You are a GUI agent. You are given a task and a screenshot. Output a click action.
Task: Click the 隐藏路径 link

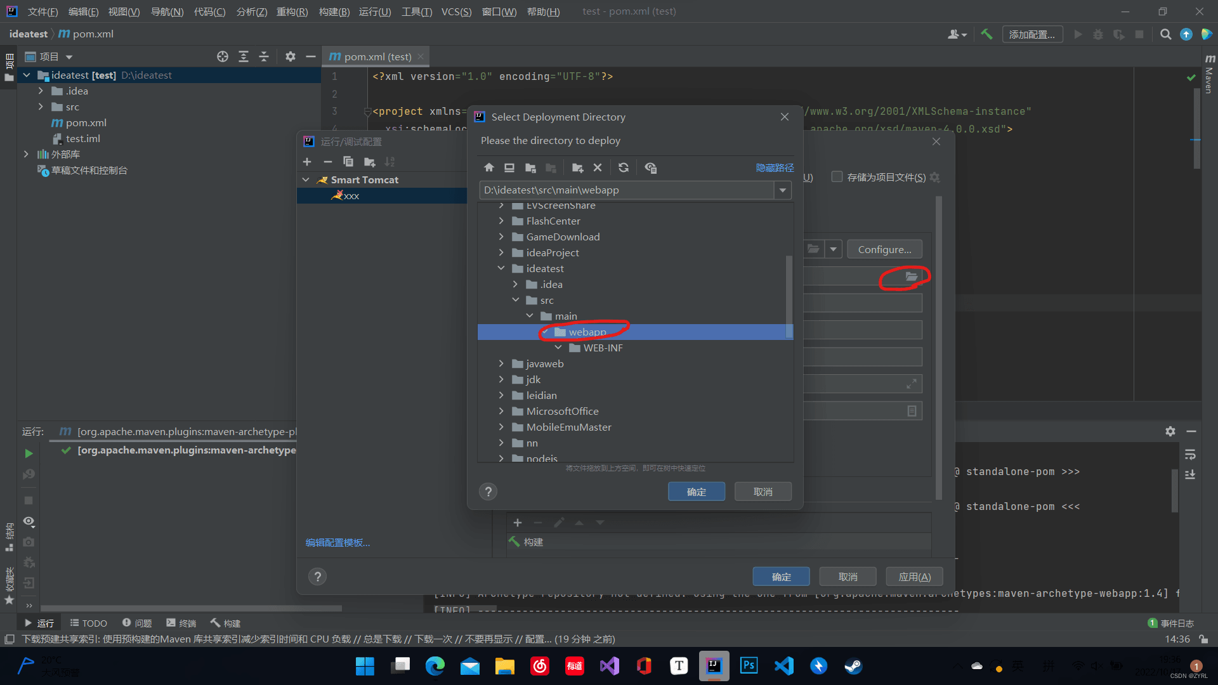(775, 168)
